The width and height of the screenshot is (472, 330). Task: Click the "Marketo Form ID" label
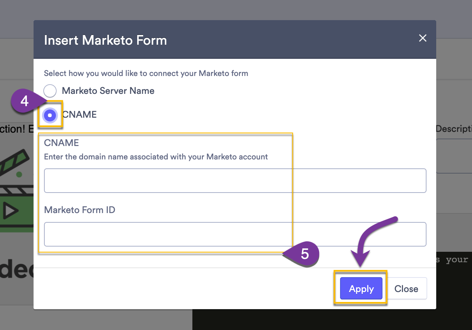(x=80, y=210)
